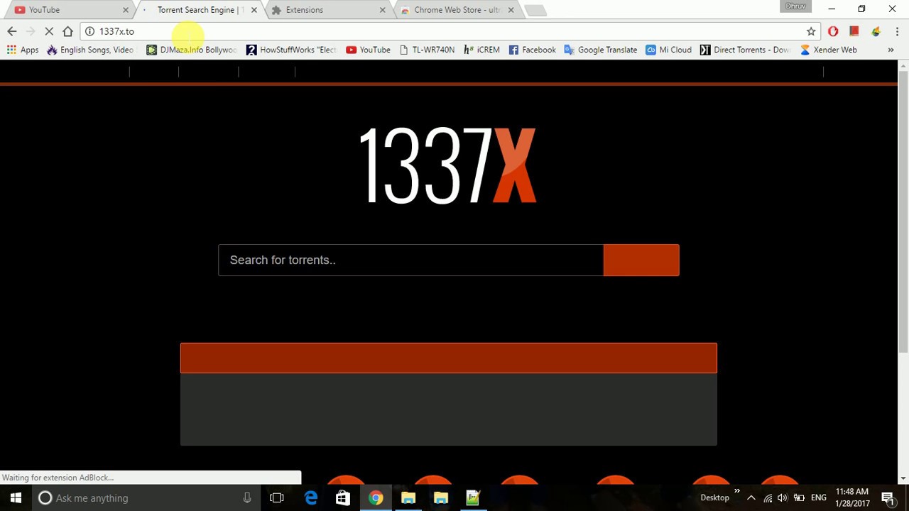Click the Search for torrents field

tap(410, 260)
